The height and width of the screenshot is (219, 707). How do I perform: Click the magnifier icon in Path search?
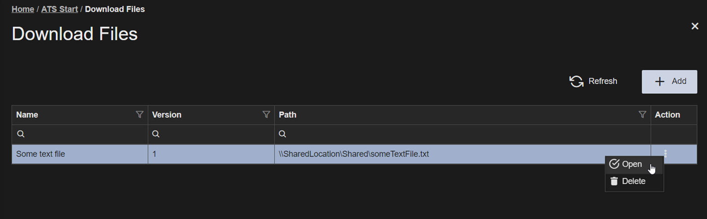click(x=283, y=134)
